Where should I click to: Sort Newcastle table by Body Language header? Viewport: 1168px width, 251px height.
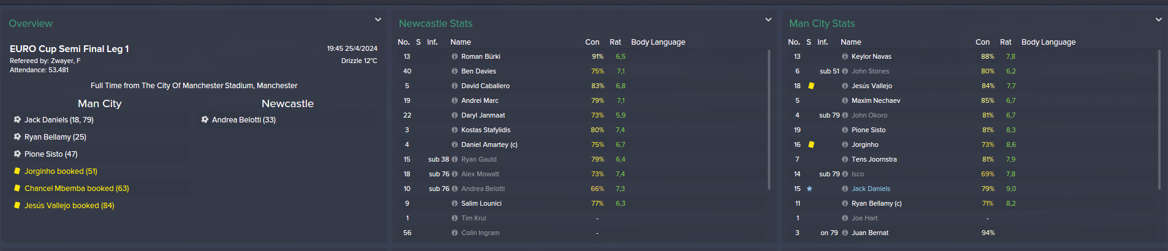click(x=658, y=42)
